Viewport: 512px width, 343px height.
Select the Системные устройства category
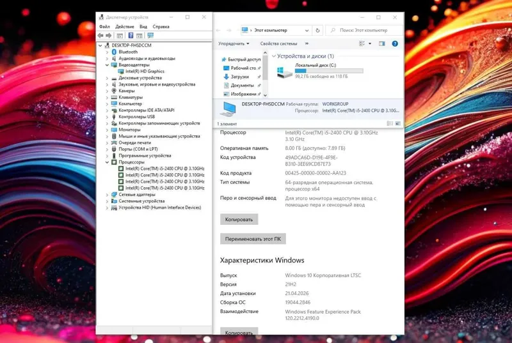[x=141, y=201]
